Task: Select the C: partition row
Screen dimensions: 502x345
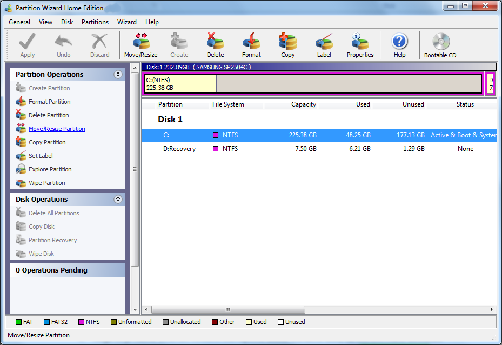Action: click(x=319, y=135)
